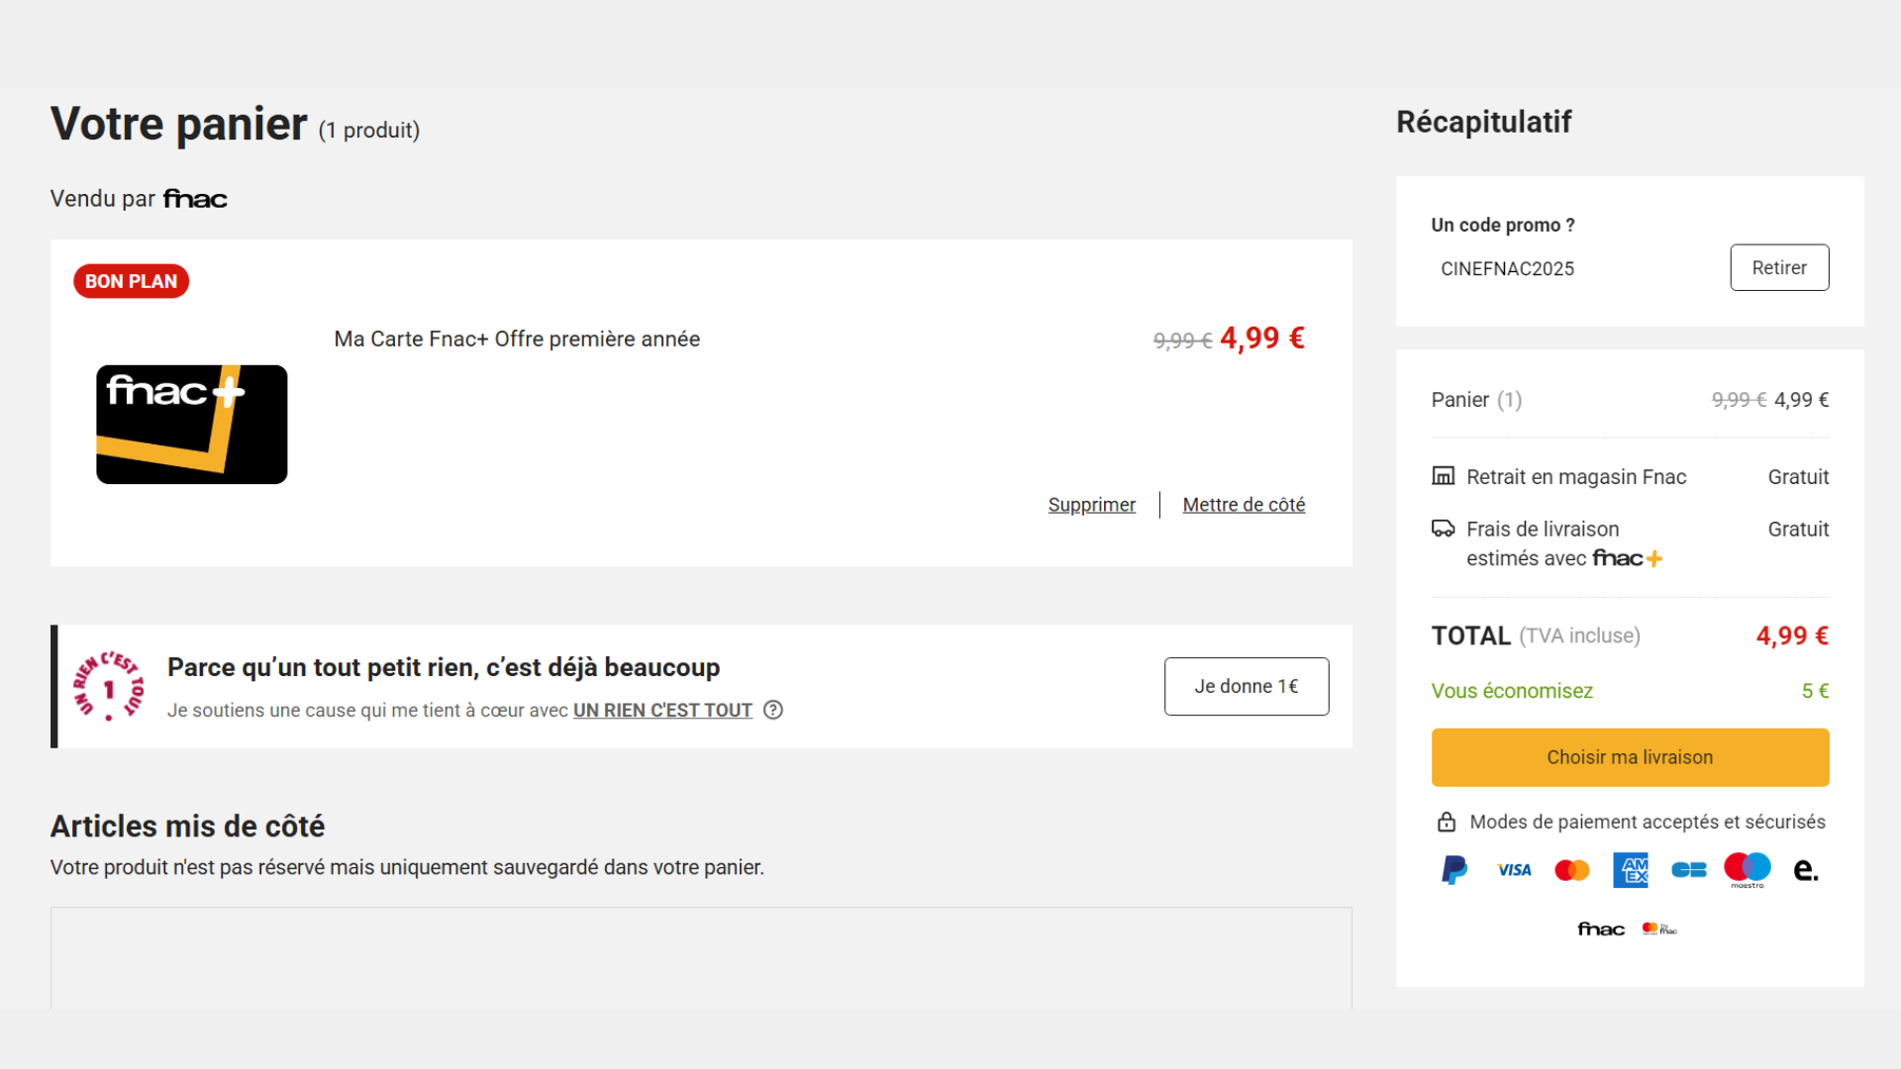This screenshot has height=1069, width=1901.
Task: Click the Maestro payment icon
Action: [1747, 869]
